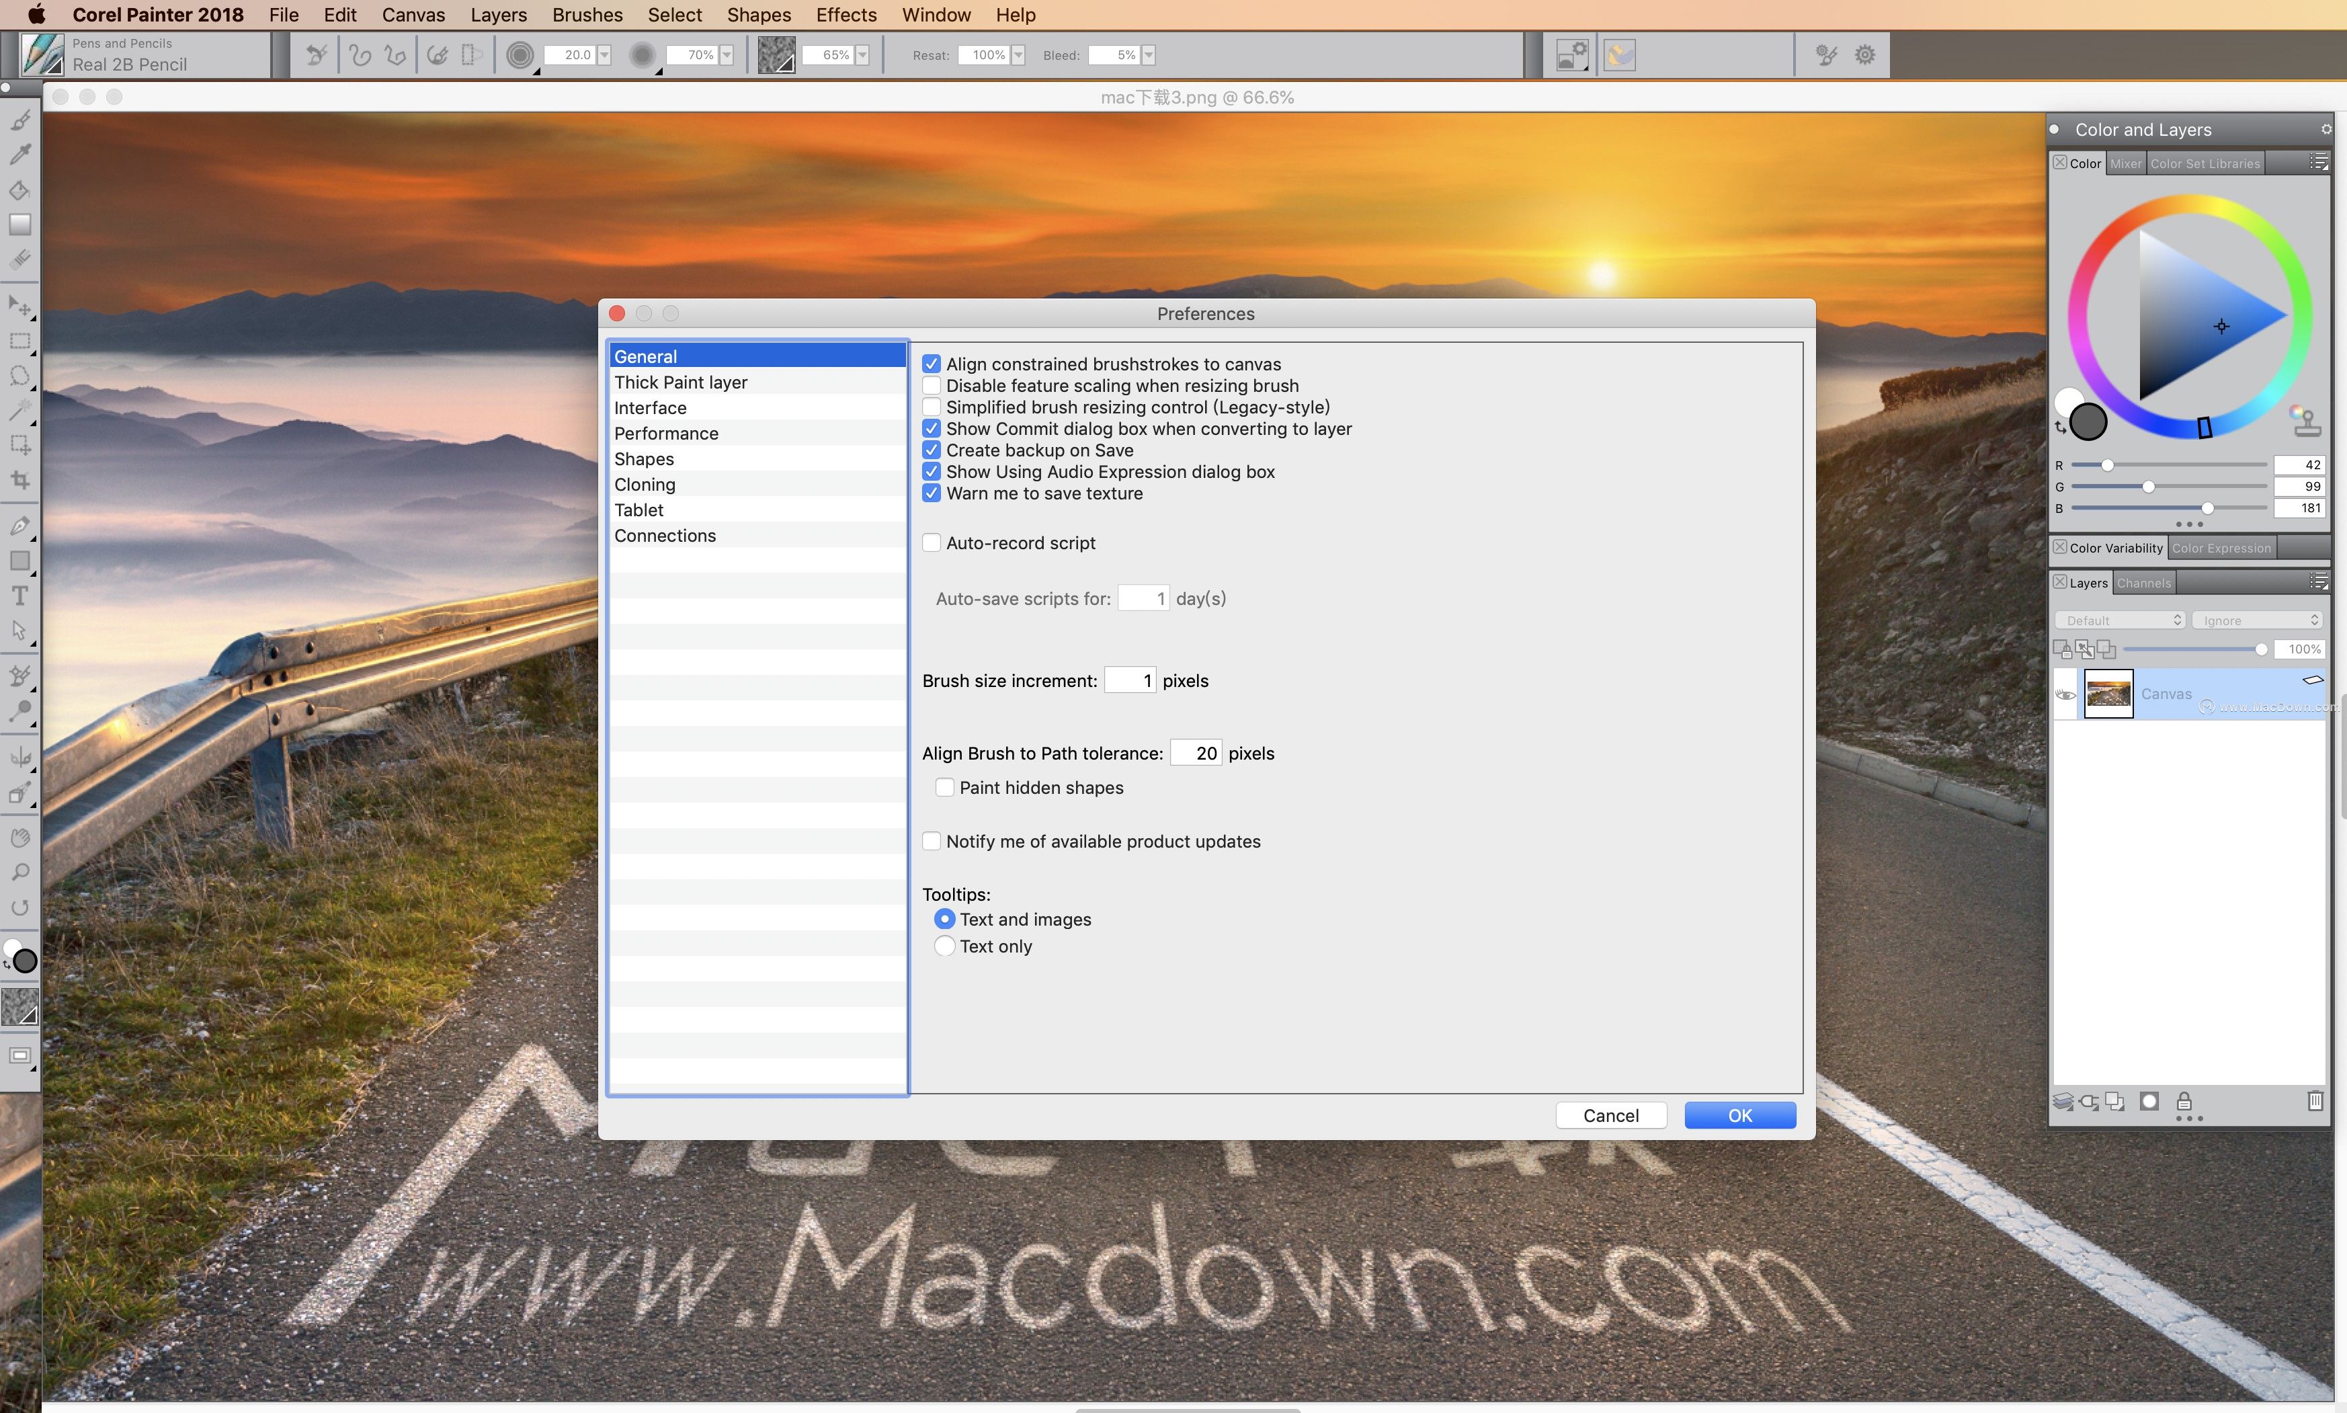This screenshot has height=1413, width=2347.
Task: Open the grain 65% dropdown arrow
Action: pos(862,55)
